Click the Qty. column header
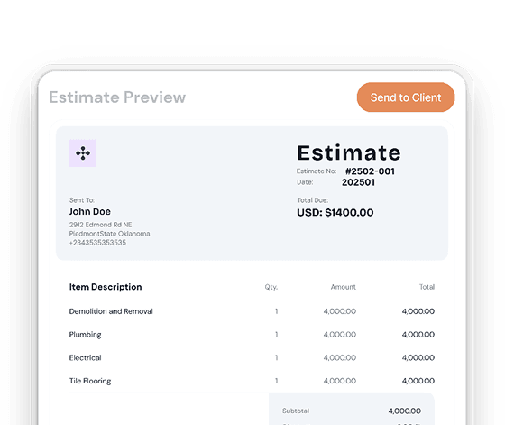Image resolution: width=505 pixels, height=425 pixels. [x=271, y=287]
